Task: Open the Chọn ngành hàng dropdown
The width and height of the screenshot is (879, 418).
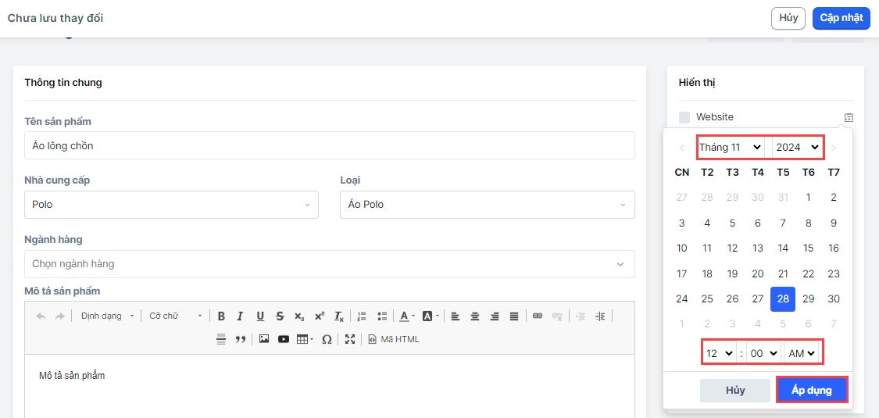Action: pyautogui.click(x=329, y=264)
